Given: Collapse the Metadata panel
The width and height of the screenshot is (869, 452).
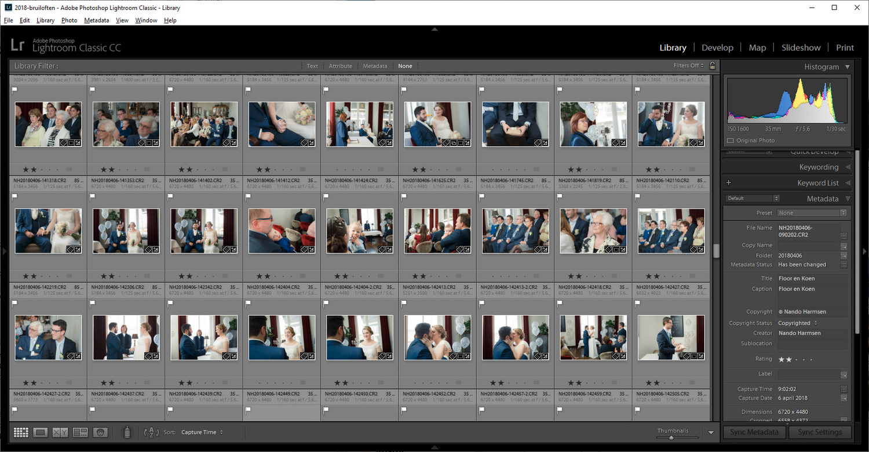Looking at the screenshot, I should [x=848, y=199].
